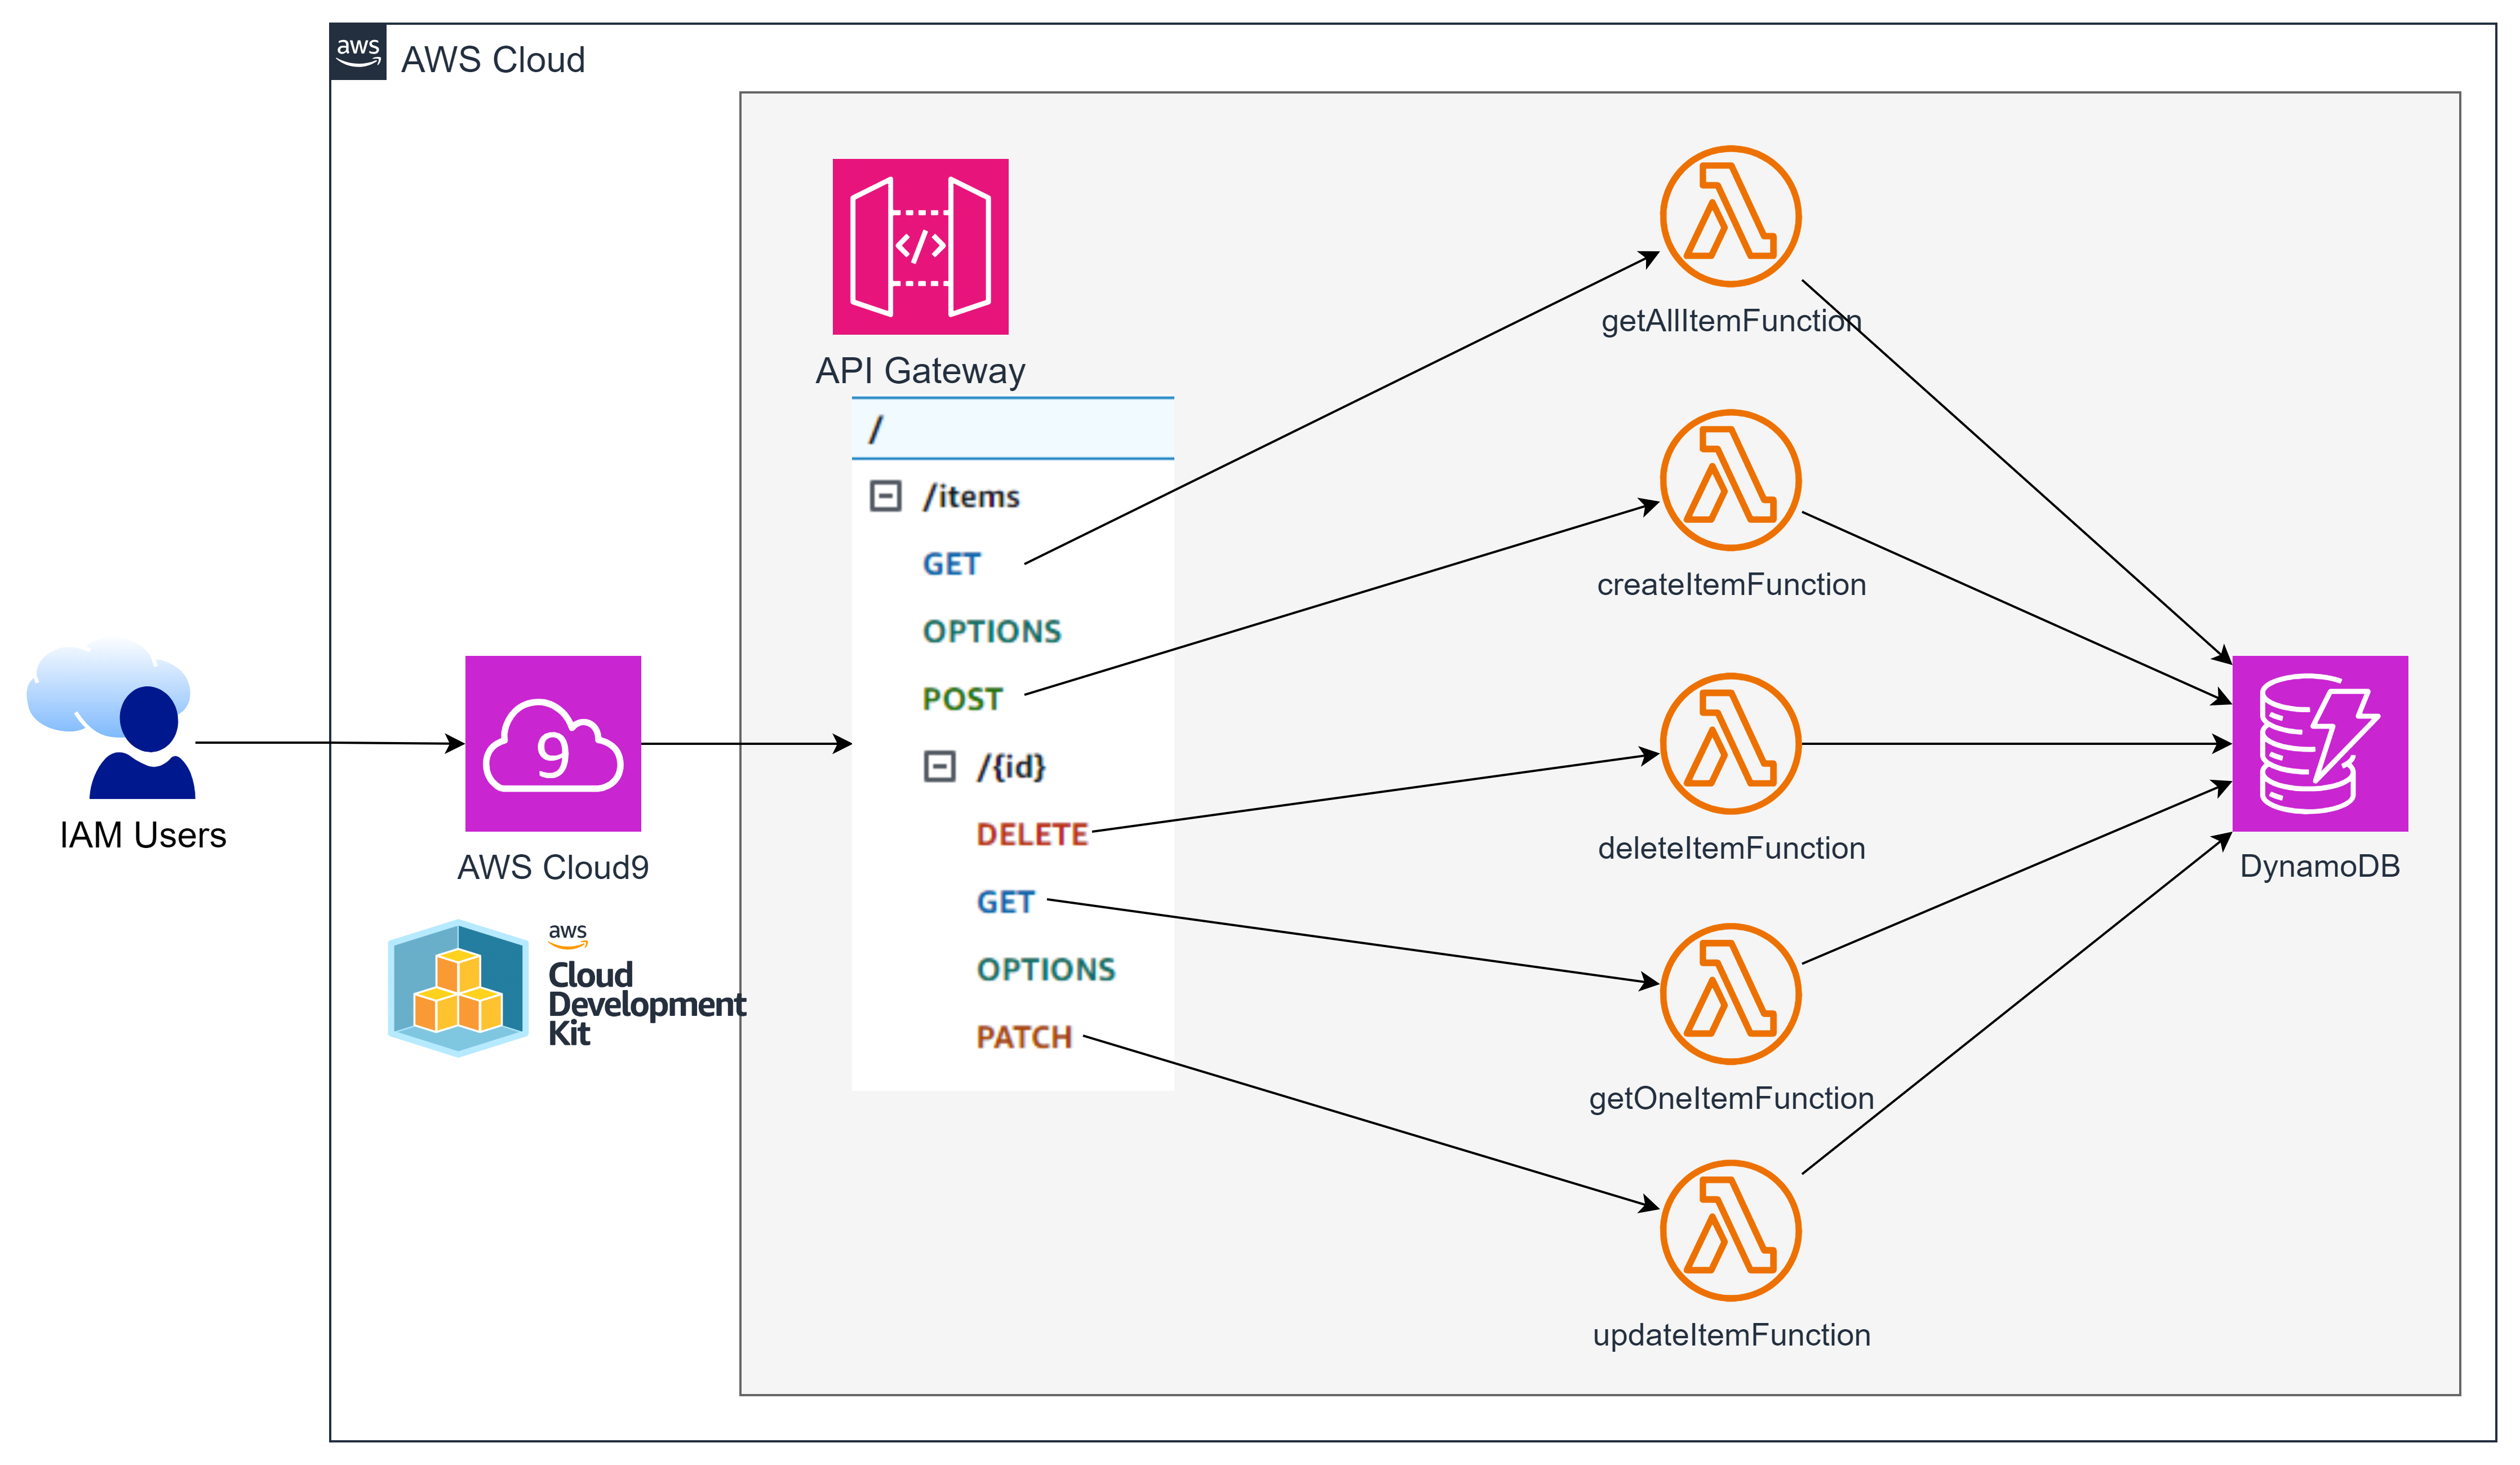Click the AWS Cloud group label

coord(493,60)
